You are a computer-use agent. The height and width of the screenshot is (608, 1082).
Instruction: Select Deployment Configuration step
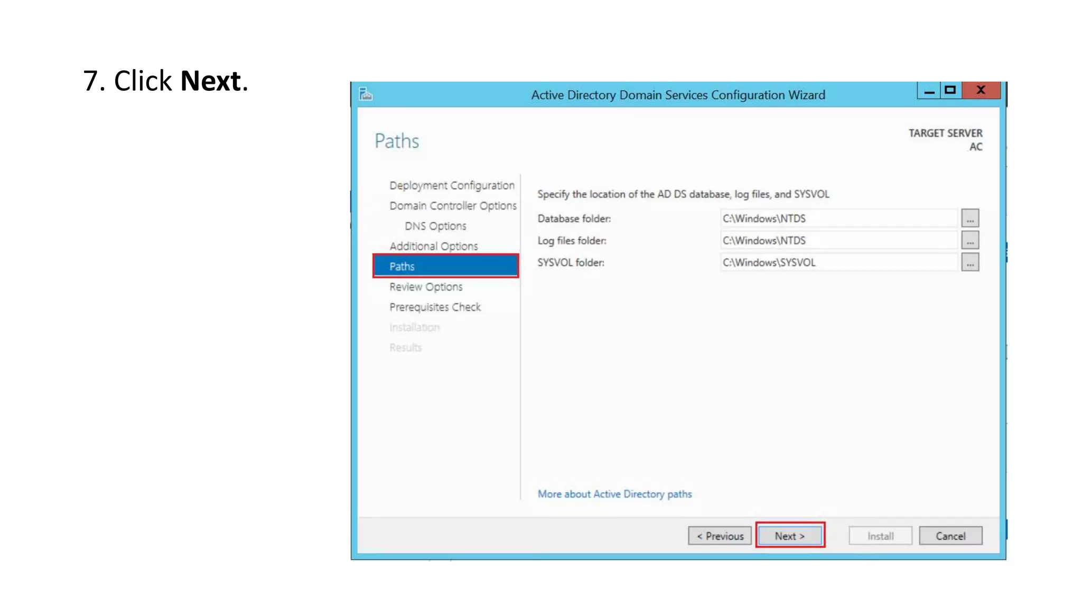pos(452,185)
